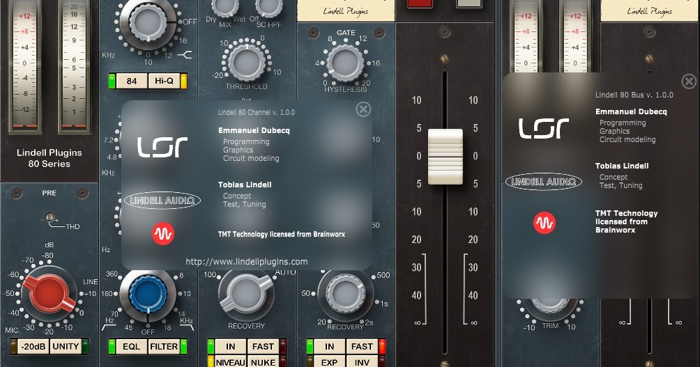Toggle the Hi-Q button

tap(164, 81)
